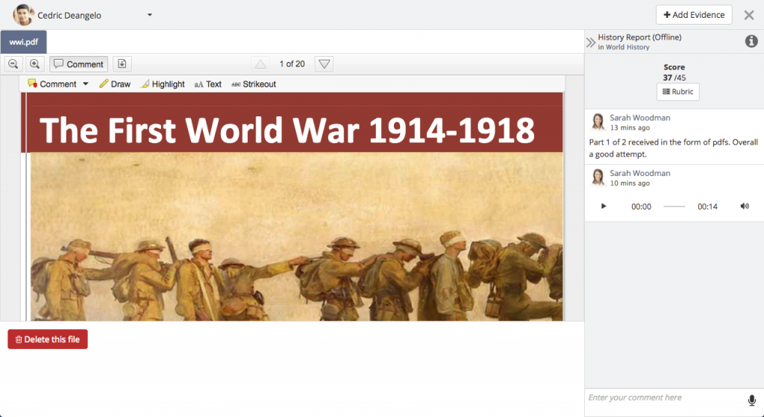Open the Rubric button
The height and width of the screenshot is (417, 764).
point(677,92)
